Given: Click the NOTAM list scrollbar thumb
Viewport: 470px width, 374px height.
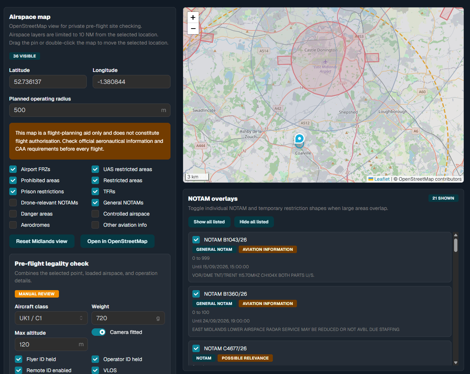Looking at the screenshot, I should coord(456,245).
